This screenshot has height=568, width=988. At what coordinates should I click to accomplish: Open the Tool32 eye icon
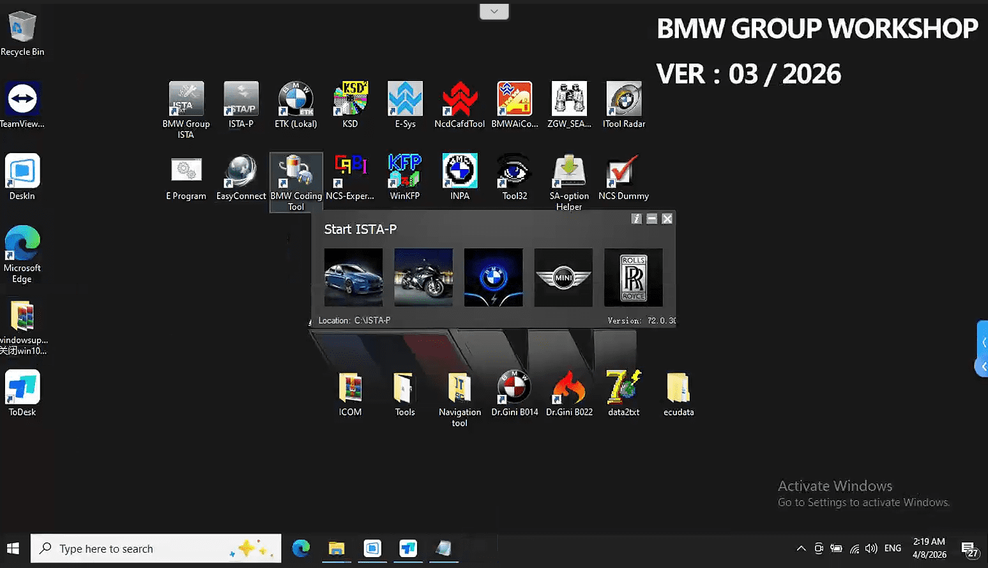(514, 172)
